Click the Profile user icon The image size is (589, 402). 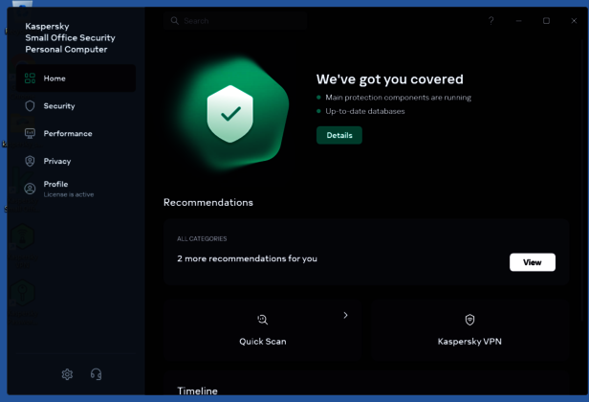[30, 189]
